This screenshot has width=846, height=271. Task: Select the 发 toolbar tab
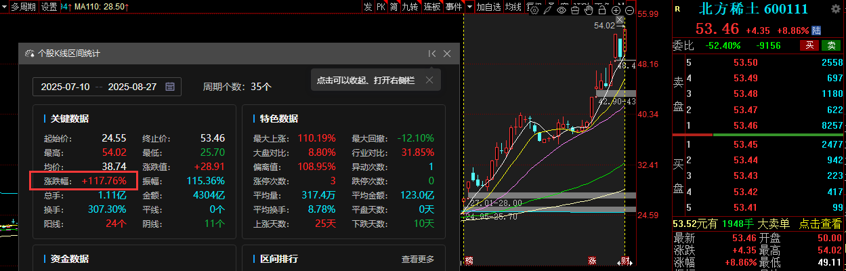(x=368, y=7)
